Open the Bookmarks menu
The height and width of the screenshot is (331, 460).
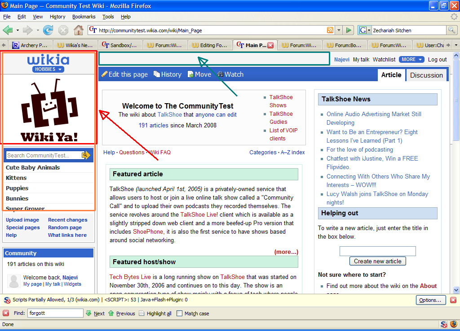[84, 17]
